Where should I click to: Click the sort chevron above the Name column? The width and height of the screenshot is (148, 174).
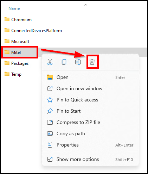[x=86, y=5]
